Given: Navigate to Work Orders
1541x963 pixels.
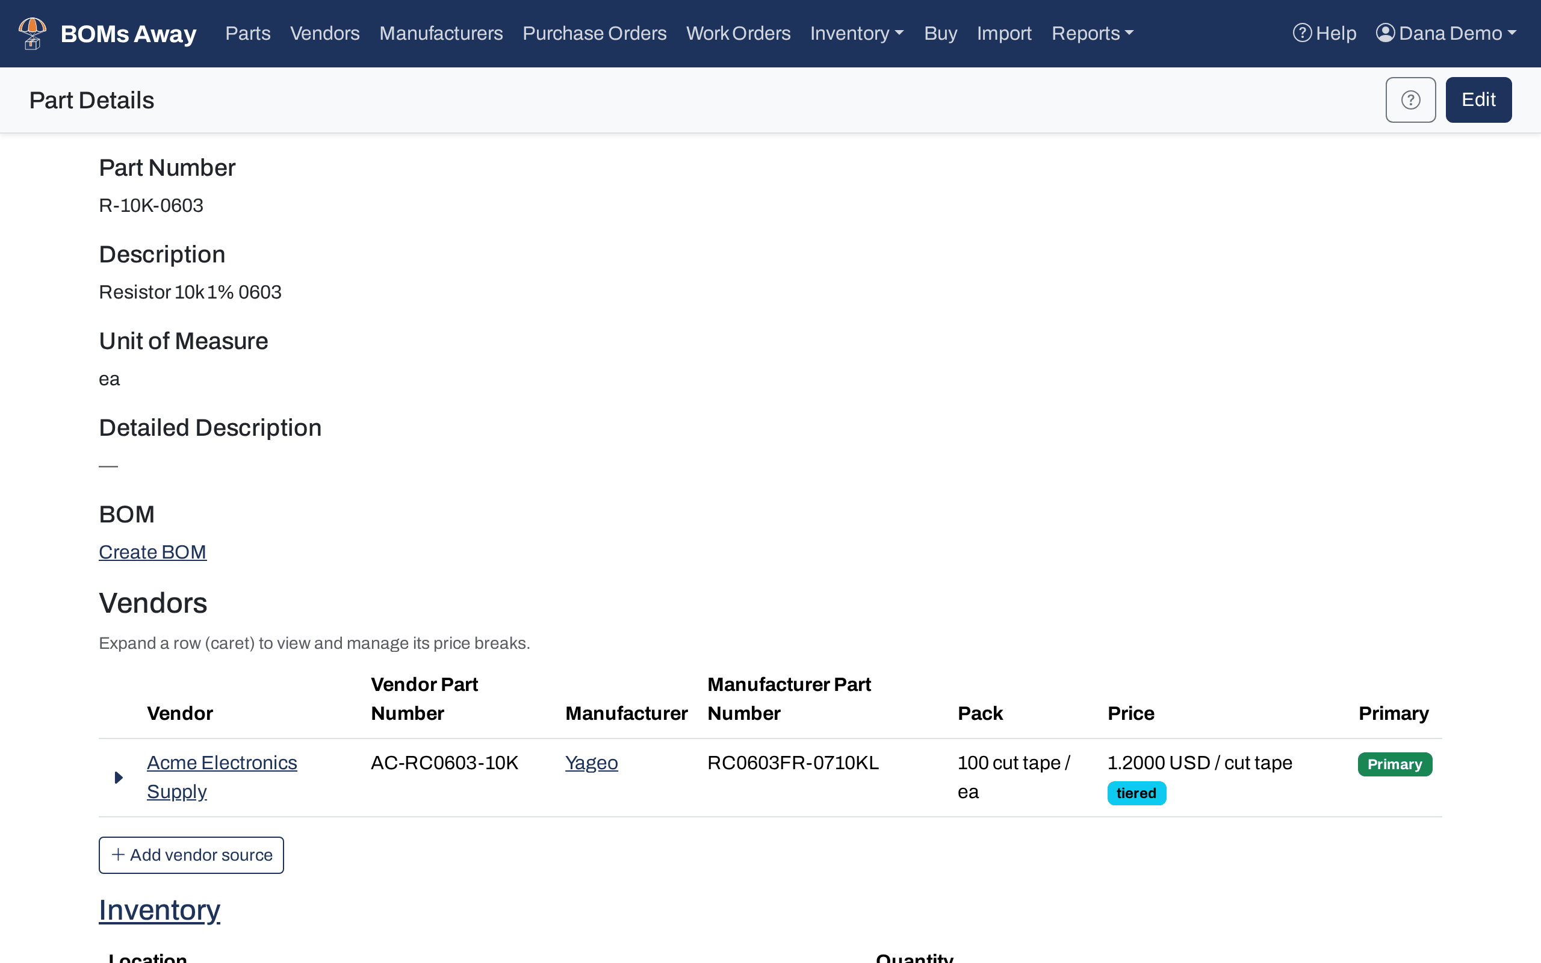Looking at the screenshot, I should pos(738,33).
